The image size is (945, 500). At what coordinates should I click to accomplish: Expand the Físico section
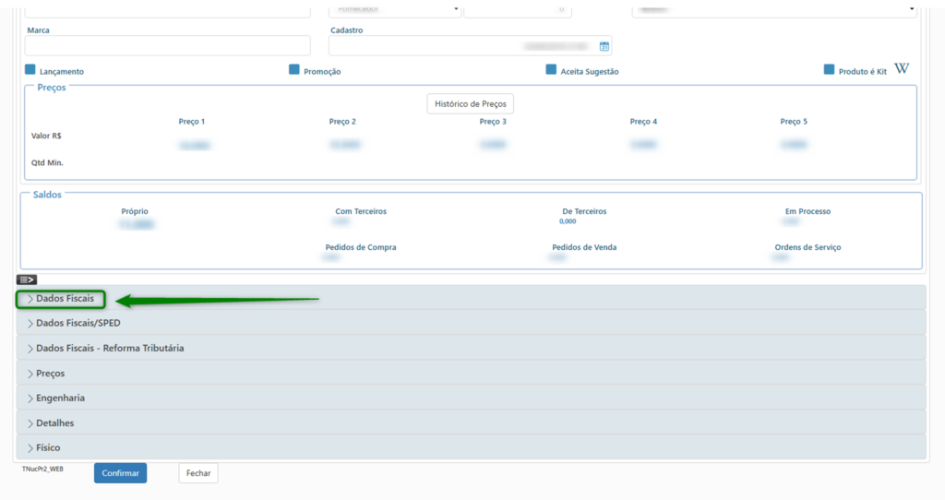point(48,448)
